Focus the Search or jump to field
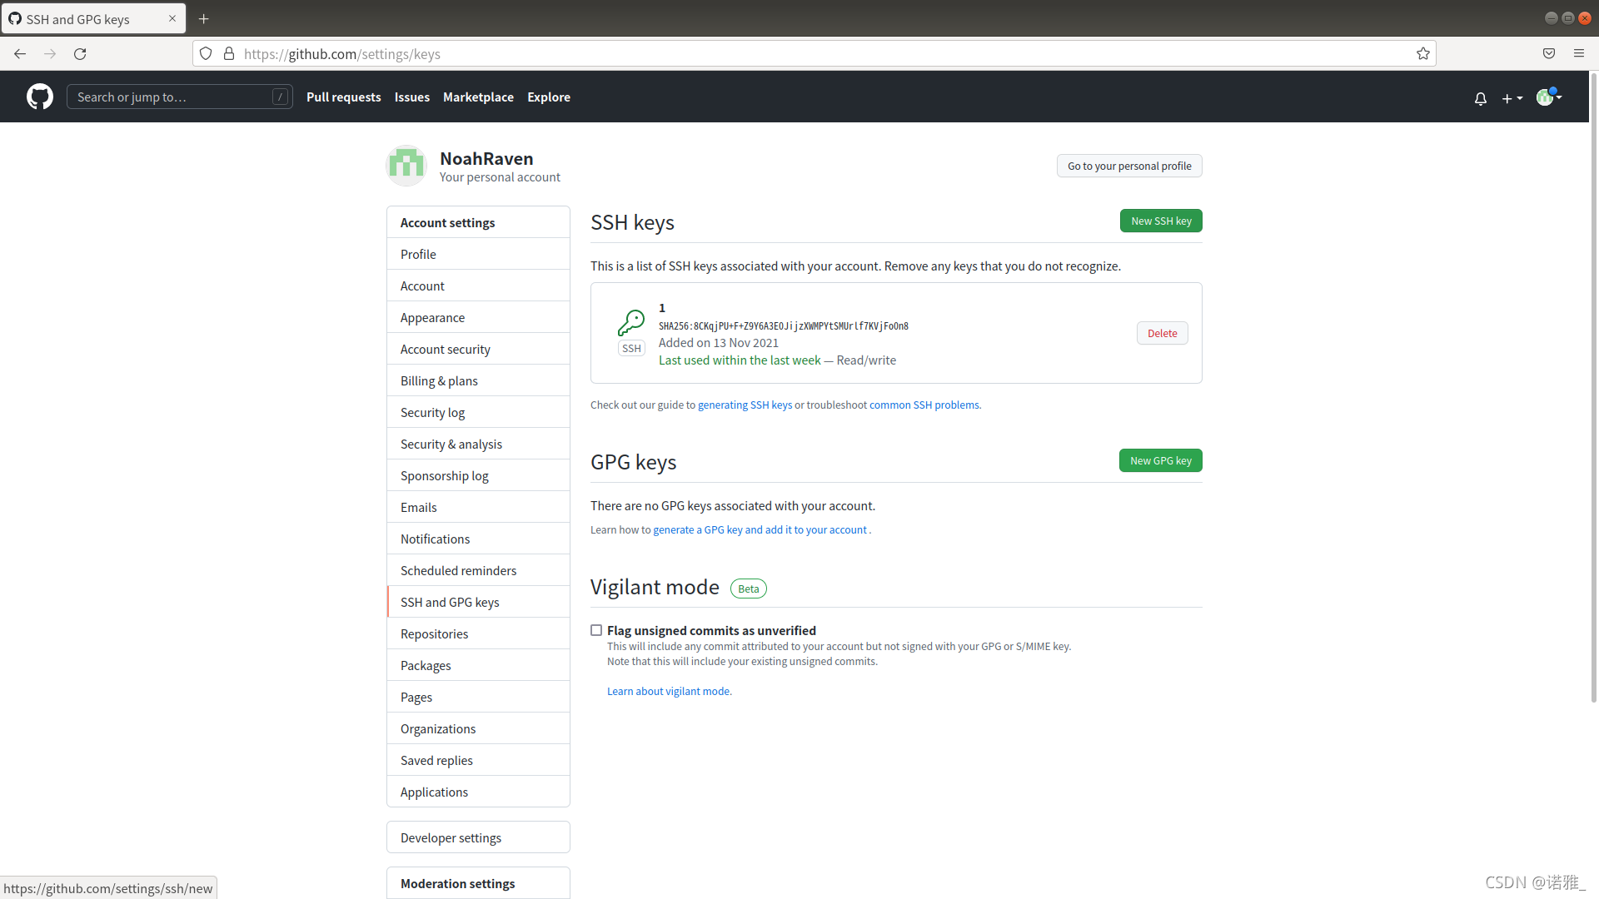This screenshot has height=899, width=1599. click(171, 97)
